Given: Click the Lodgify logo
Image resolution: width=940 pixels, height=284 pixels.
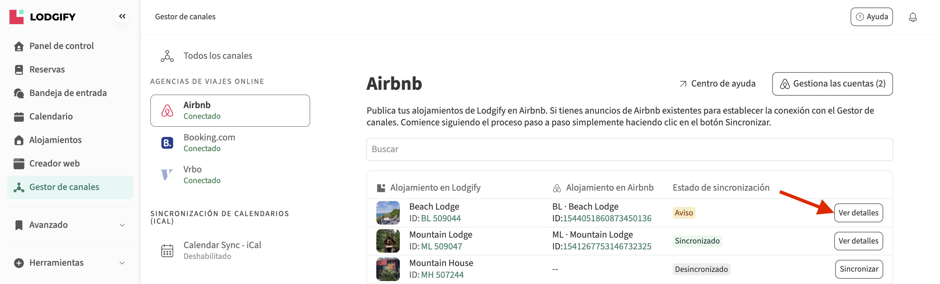Looking at the screenshot, I should click(42, 17).
